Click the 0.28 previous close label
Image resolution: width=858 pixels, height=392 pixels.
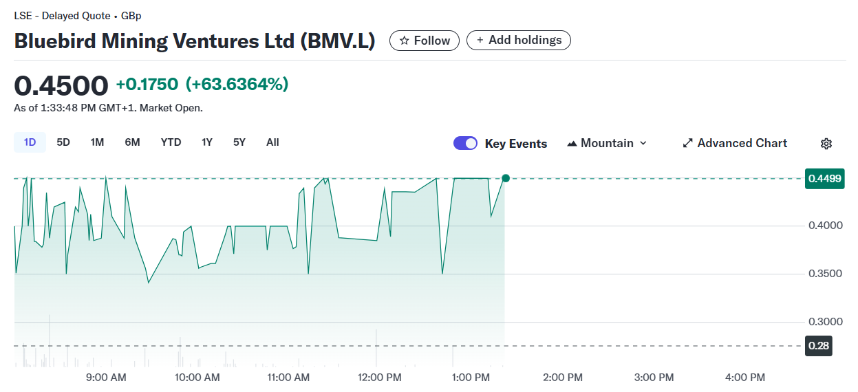pyautogui.click(x=818, y=346)
